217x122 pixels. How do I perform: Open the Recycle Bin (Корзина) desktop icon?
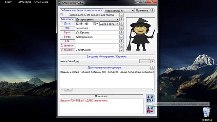coord(206,114)
